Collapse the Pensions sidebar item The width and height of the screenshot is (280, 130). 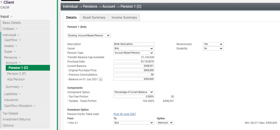pos(12,57)
